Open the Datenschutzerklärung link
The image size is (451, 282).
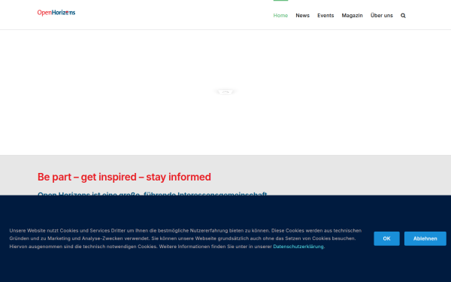[298, 247]
